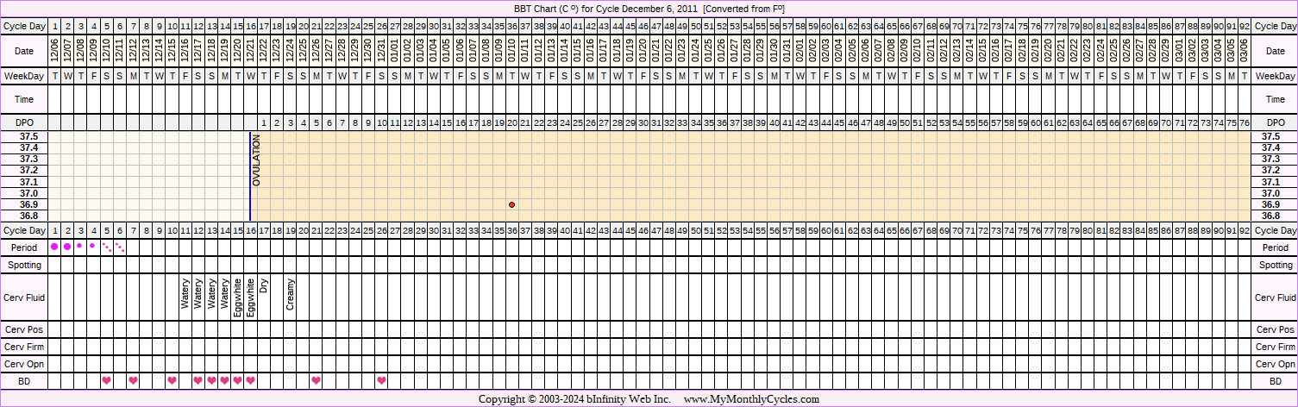The height and width of the screenshot is (407, 1298).
Task: Click the 12/06 date header cell
Action: coord(55,51)
